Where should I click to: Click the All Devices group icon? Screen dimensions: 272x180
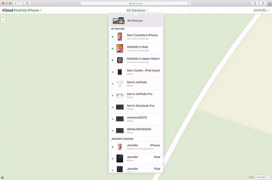pyautogui.click(x=119, y=20)
